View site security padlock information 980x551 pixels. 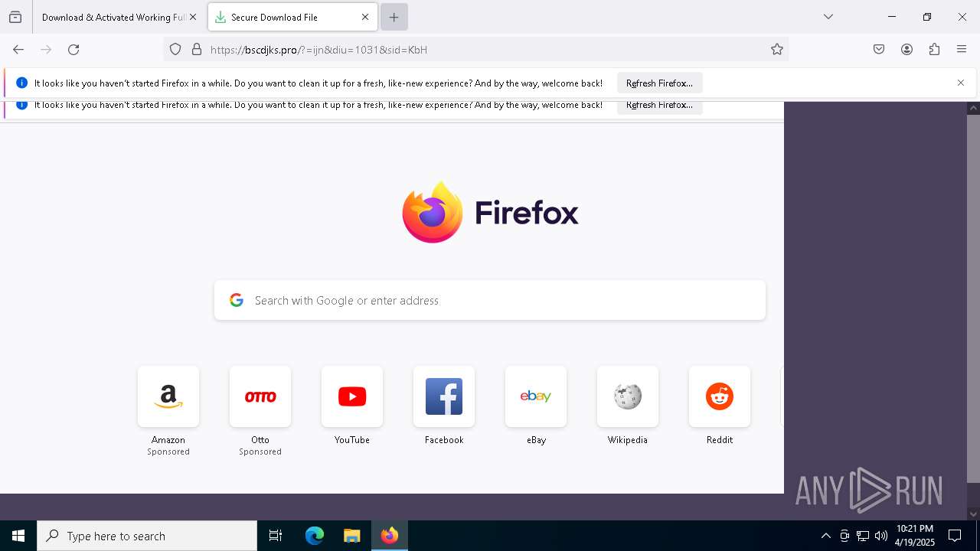[197, 50]
